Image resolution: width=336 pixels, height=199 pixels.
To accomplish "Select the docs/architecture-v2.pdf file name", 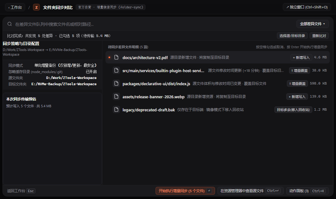I will point(145,58).
